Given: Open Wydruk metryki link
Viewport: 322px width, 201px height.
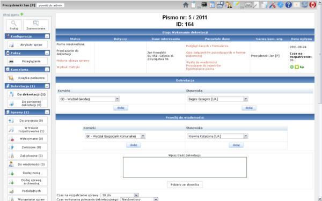Looking at the screenshot, I should click(x=68, y=67).
